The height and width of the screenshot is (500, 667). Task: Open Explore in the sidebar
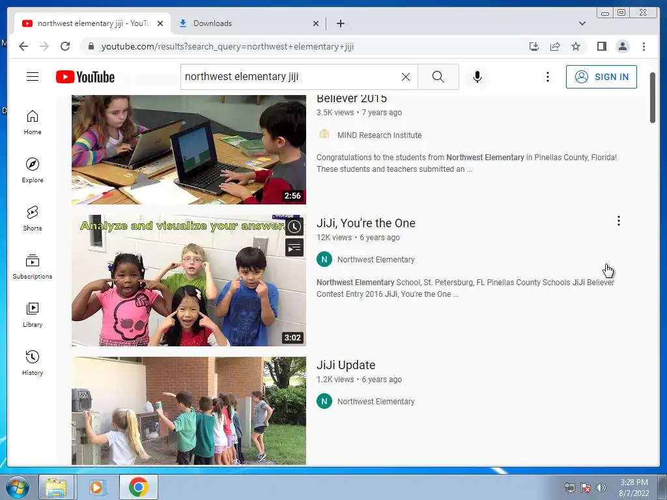pos(33,170)
